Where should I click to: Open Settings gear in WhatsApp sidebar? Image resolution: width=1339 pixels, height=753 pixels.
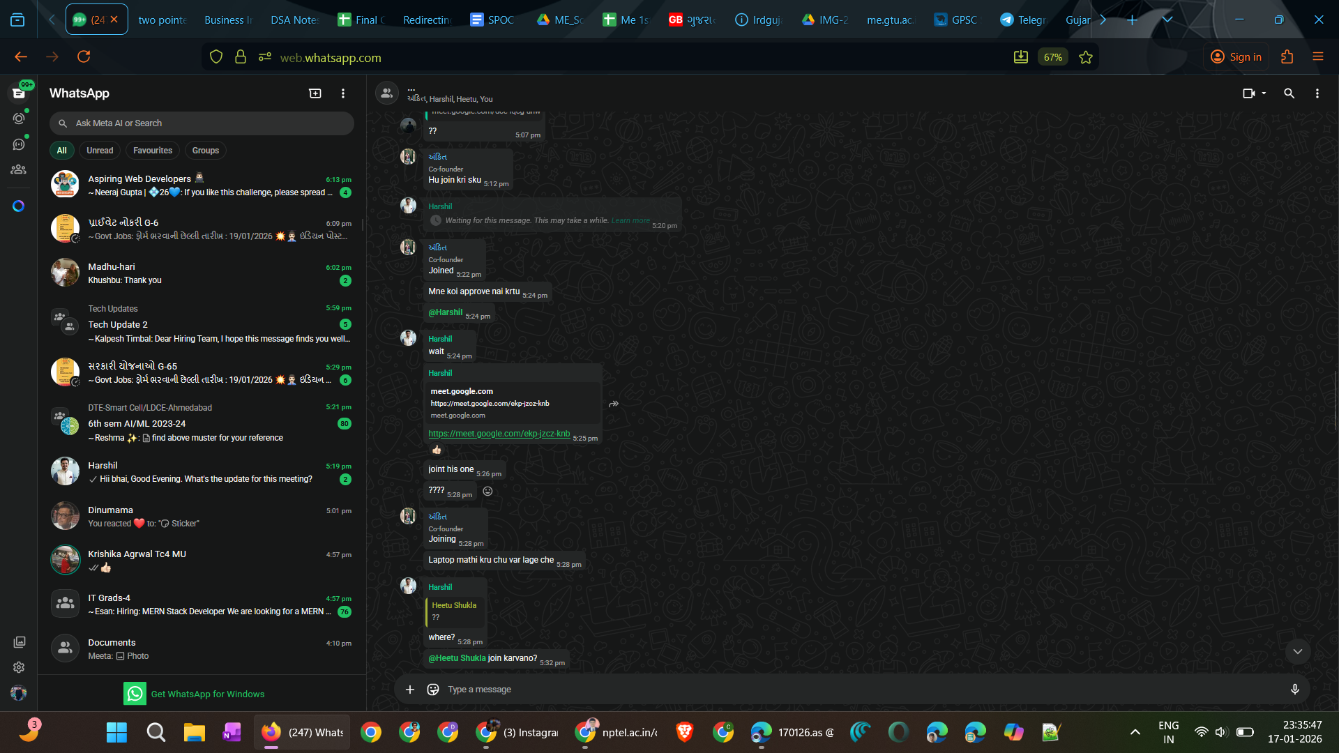coord(19,667)
